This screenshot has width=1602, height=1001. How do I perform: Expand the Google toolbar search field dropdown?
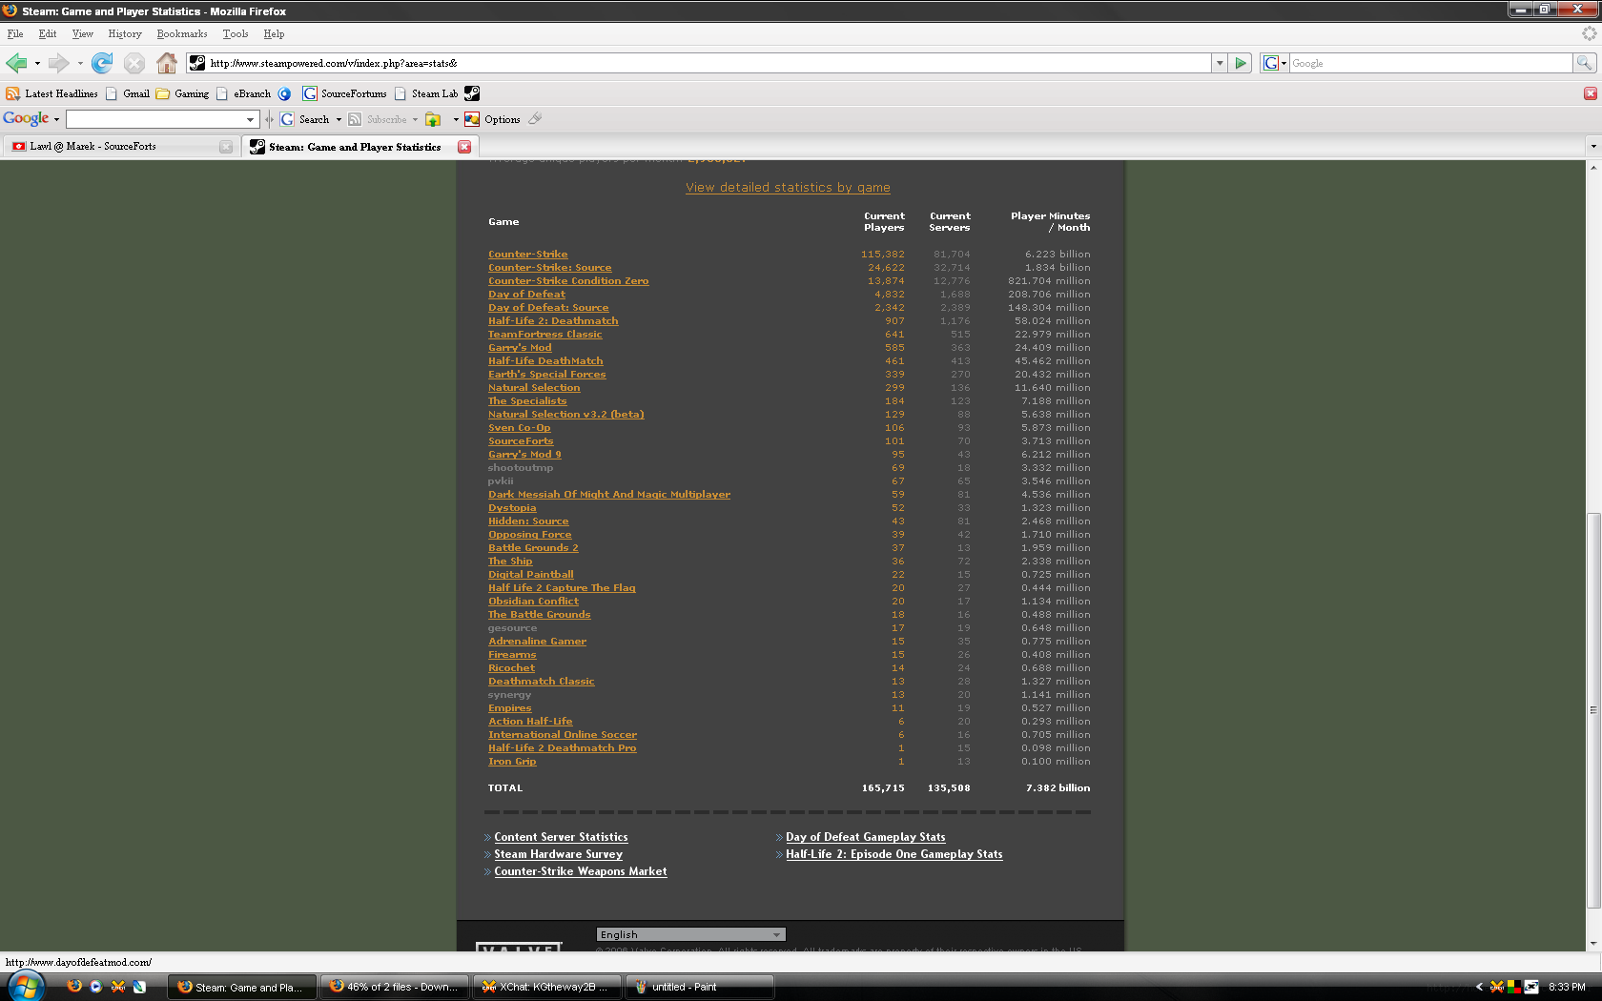click(x=251, y=119)
